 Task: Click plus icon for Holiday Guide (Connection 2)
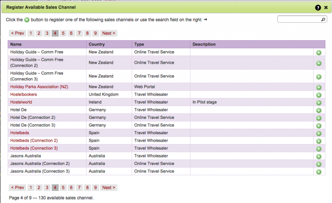(x=319, y=63)
